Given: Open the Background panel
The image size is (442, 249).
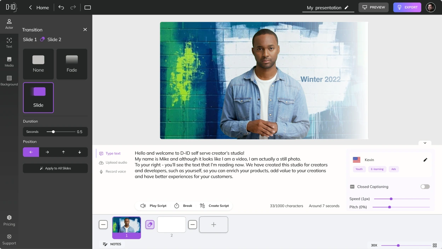Looking at the screenshot, I should click(x=9, y=81).
